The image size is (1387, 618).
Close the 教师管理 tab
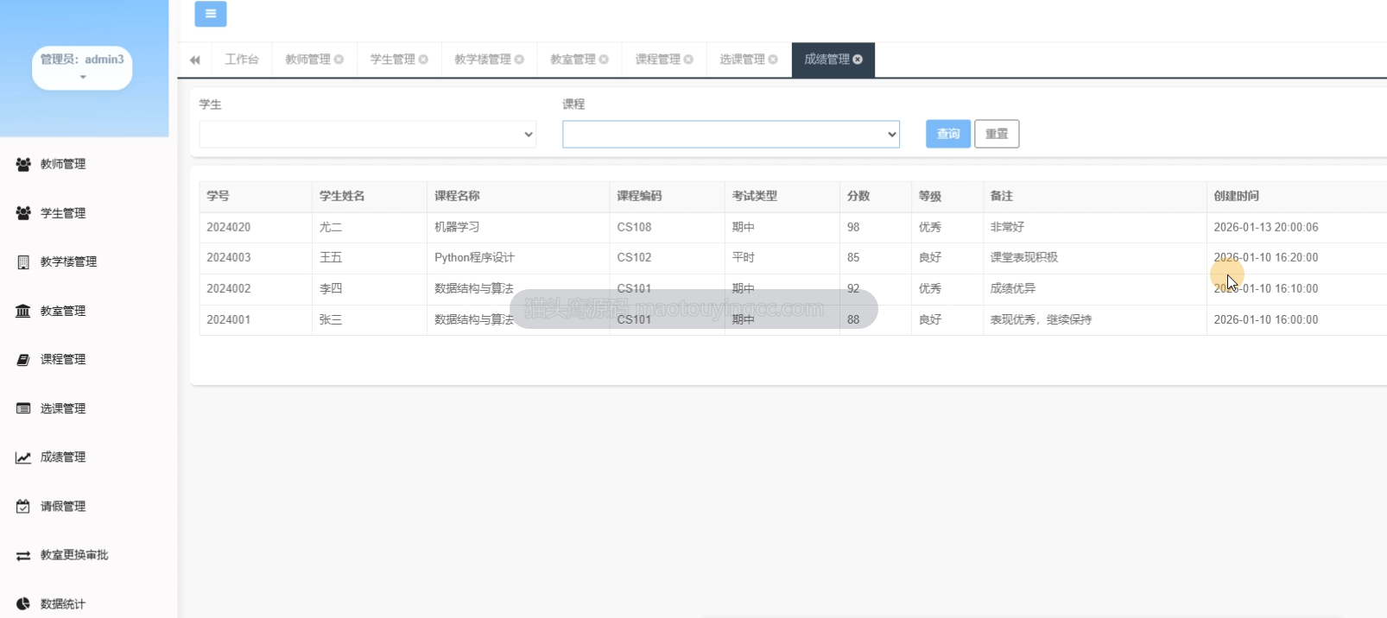pyautogui.click(x=339, y=60)
